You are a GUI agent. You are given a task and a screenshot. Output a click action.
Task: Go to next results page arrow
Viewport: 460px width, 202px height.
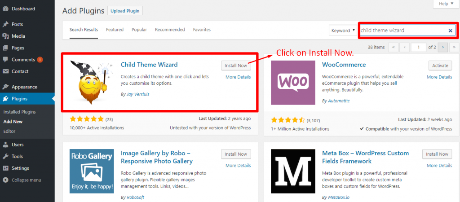(x=442, y=47)
